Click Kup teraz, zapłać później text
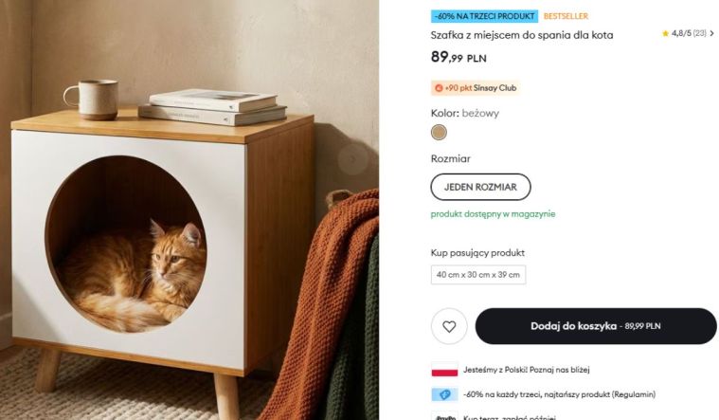 coord(510,417)
